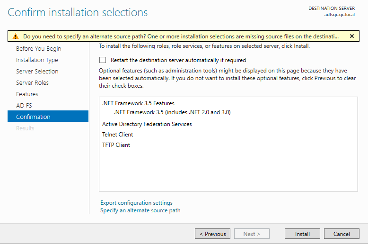
Task: Select the Confirmation step in sidebar
Action: (x=33, y=117)
